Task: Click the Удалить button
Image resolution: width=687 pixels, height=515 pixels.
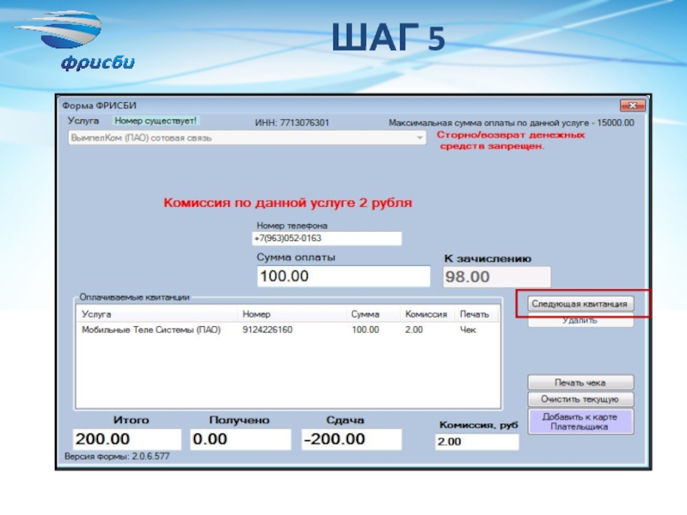Action: [581, 320]
